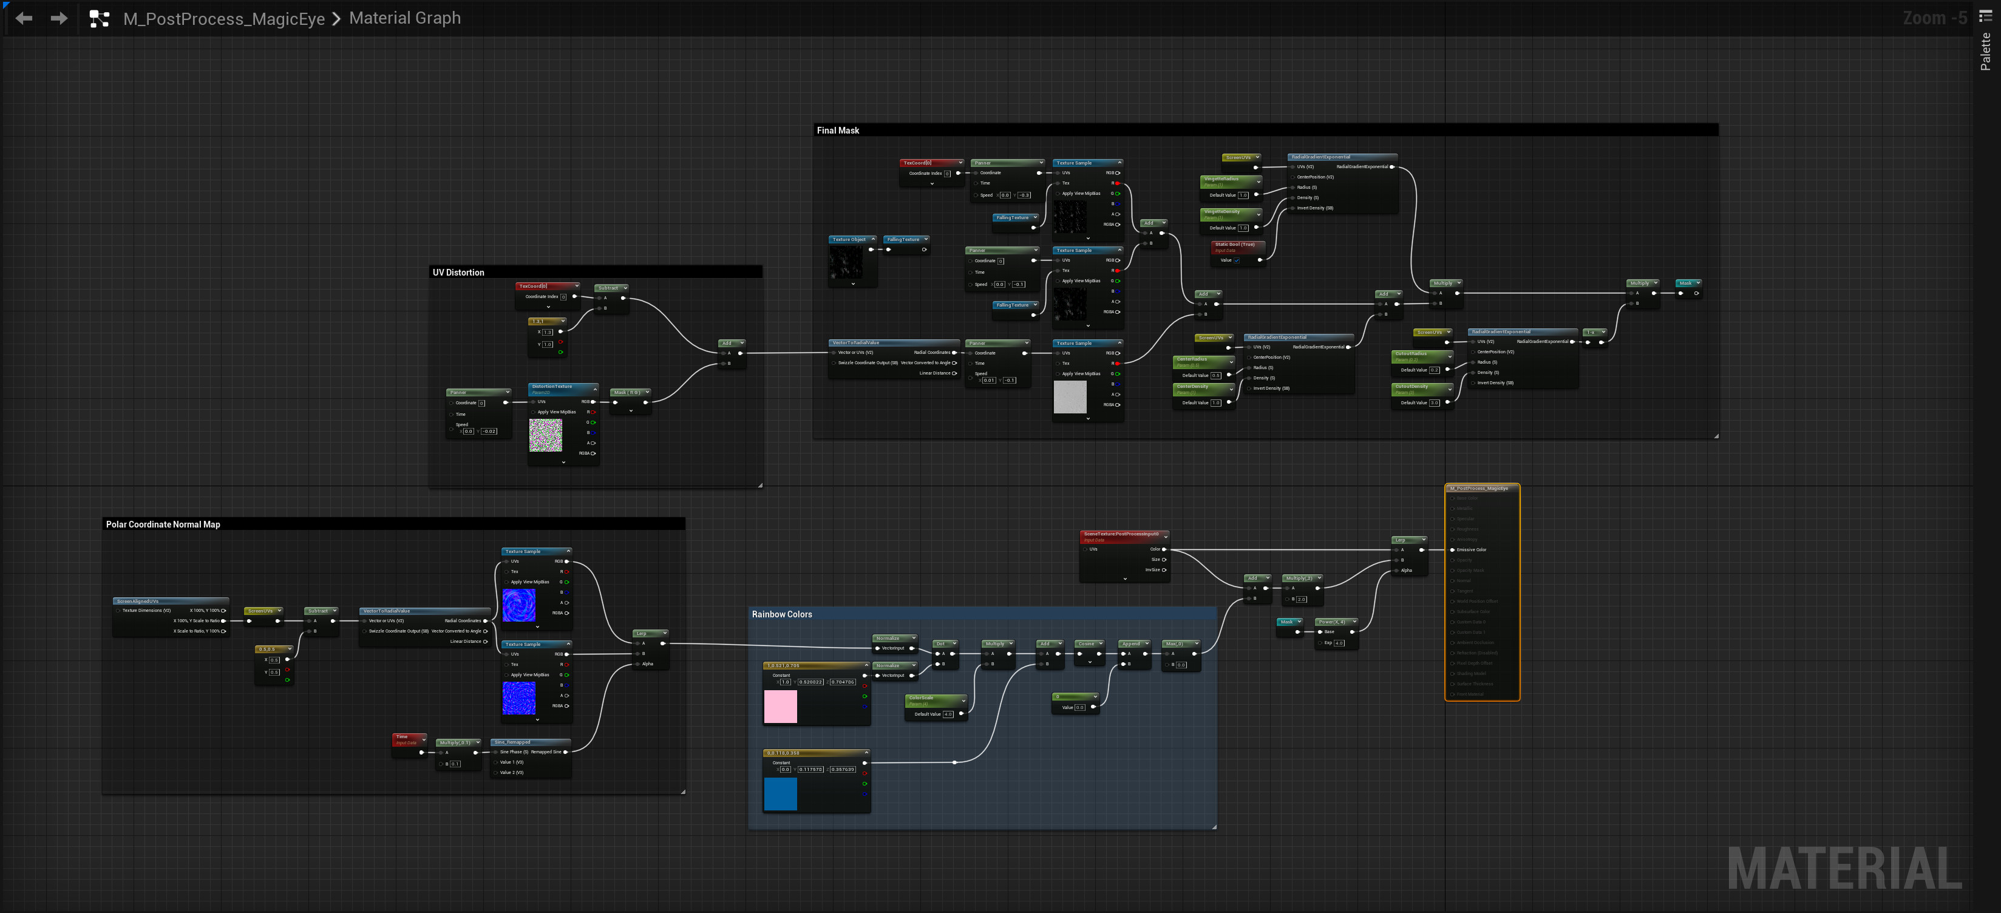Click the material graph breadcrumb icon
The image size is (2001, 913).
100,19
